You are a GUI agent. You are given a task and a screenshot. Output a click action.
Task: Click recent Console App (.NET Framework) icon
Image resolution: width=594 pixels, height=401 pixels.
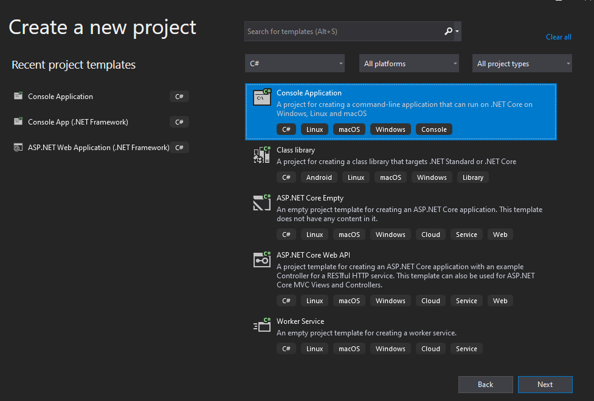coord(17,122)
